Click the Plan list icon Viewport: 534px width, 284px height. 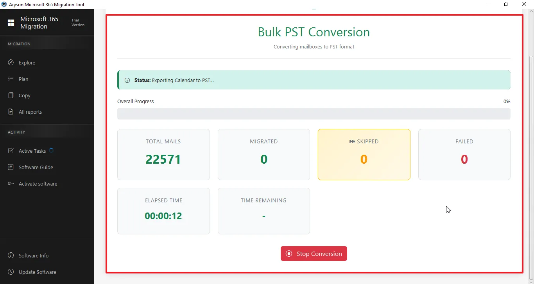(11, 79)
